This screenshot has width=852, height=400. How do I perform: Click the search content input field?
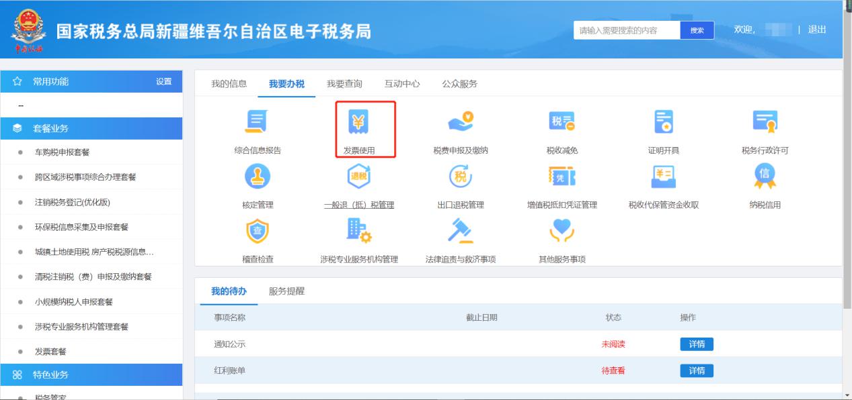tap(627, 30)
